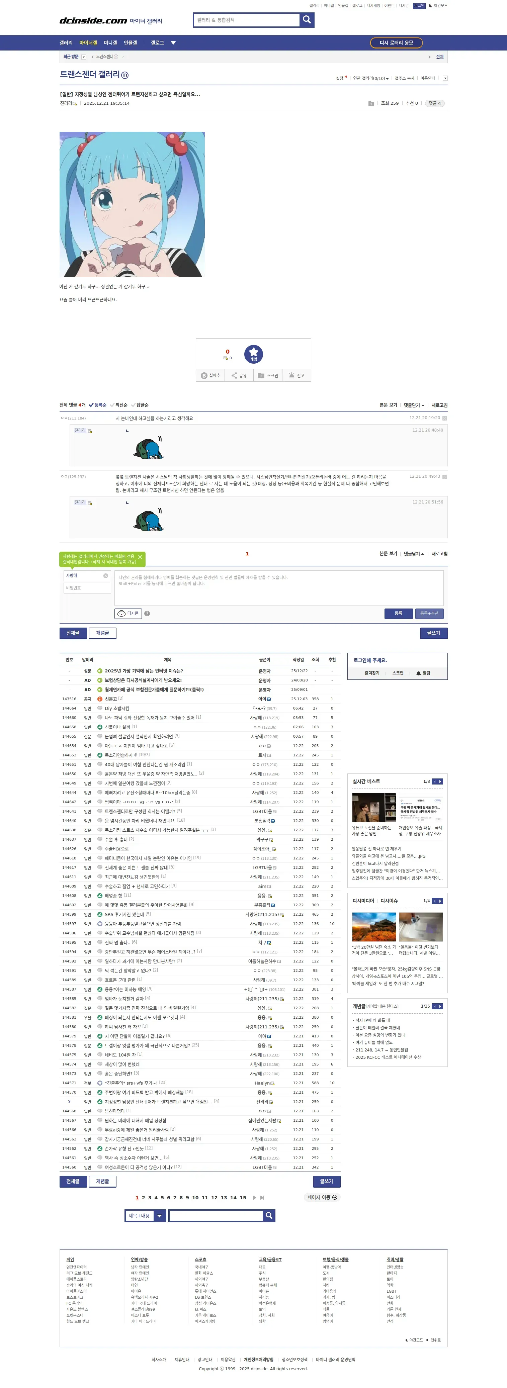
Task: Select 등록순 comment sort option
Action: click(x=97, y=405)
